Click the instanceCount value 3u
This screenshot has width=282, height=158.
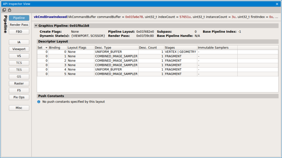[x=234, y=17]
